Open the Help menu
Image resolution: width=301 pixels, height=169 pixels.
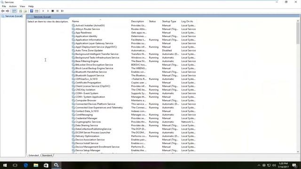point(31,6)
